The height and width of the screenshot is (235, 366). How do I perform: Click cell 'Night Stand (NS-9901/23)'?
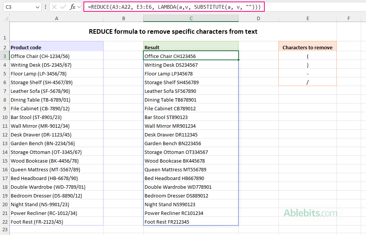pyautogui.click(x=57, y=204)
